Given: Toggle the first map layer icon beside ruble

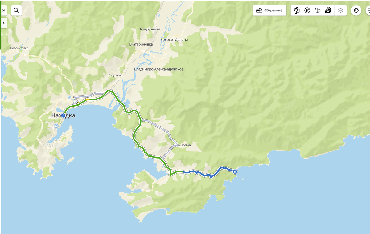Looking at the screenshot, I should click(x=297, y=10).
